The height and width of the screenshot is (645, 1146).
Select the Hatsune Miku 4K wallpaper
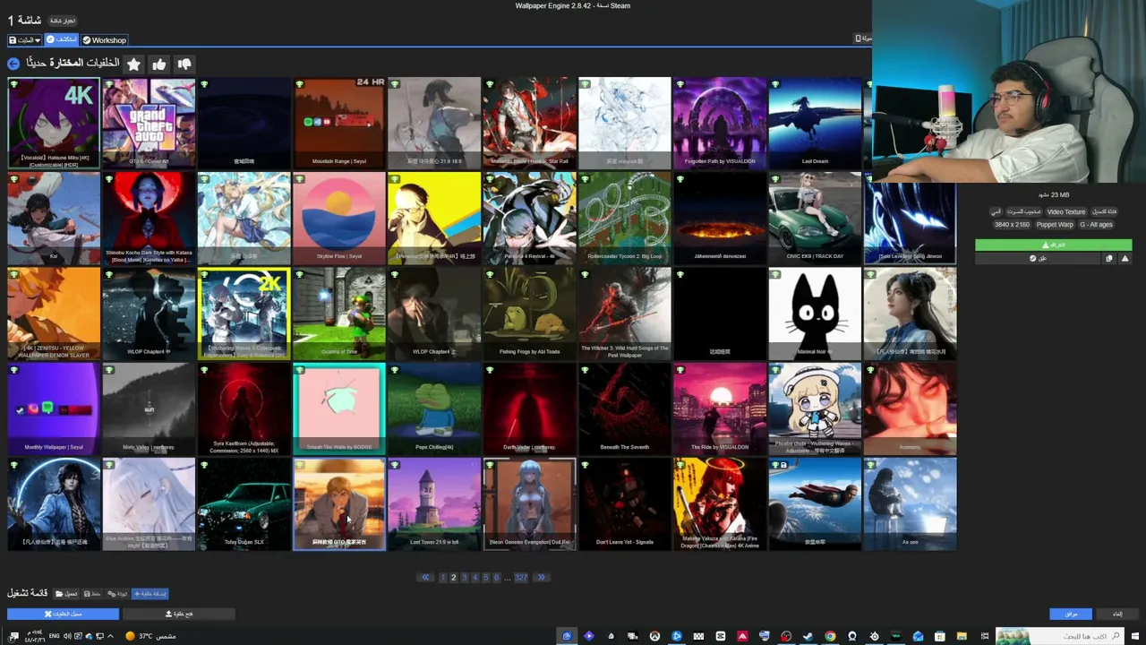coord(54,123)
